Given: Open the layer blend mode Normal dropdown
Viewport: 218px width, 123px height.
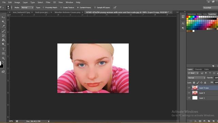Looking at the screenshot, I should pos(197,78).
